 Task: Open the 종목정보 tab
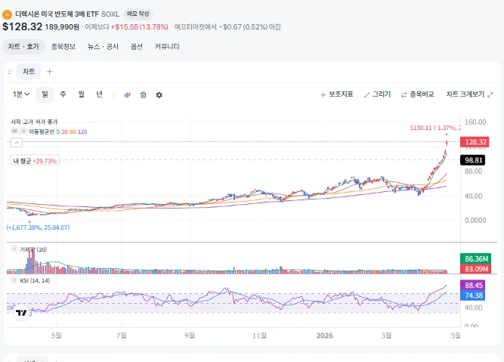[x=63, y=47]
